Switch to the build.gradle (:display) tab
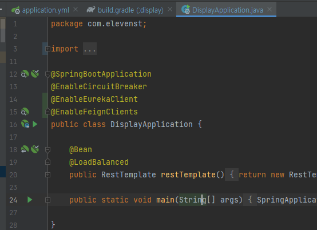Image resolution: width=317 pixels, height=230 pixels. 129,10
